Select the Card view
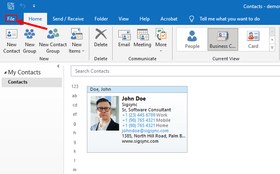This screenshot has width=280, height=174. tap(253, 39)
